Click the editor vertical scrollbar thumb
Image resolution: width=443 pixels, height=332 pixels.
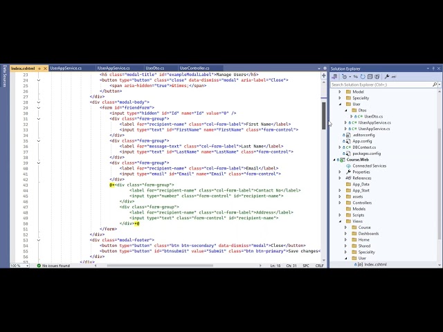coord(324,116)
